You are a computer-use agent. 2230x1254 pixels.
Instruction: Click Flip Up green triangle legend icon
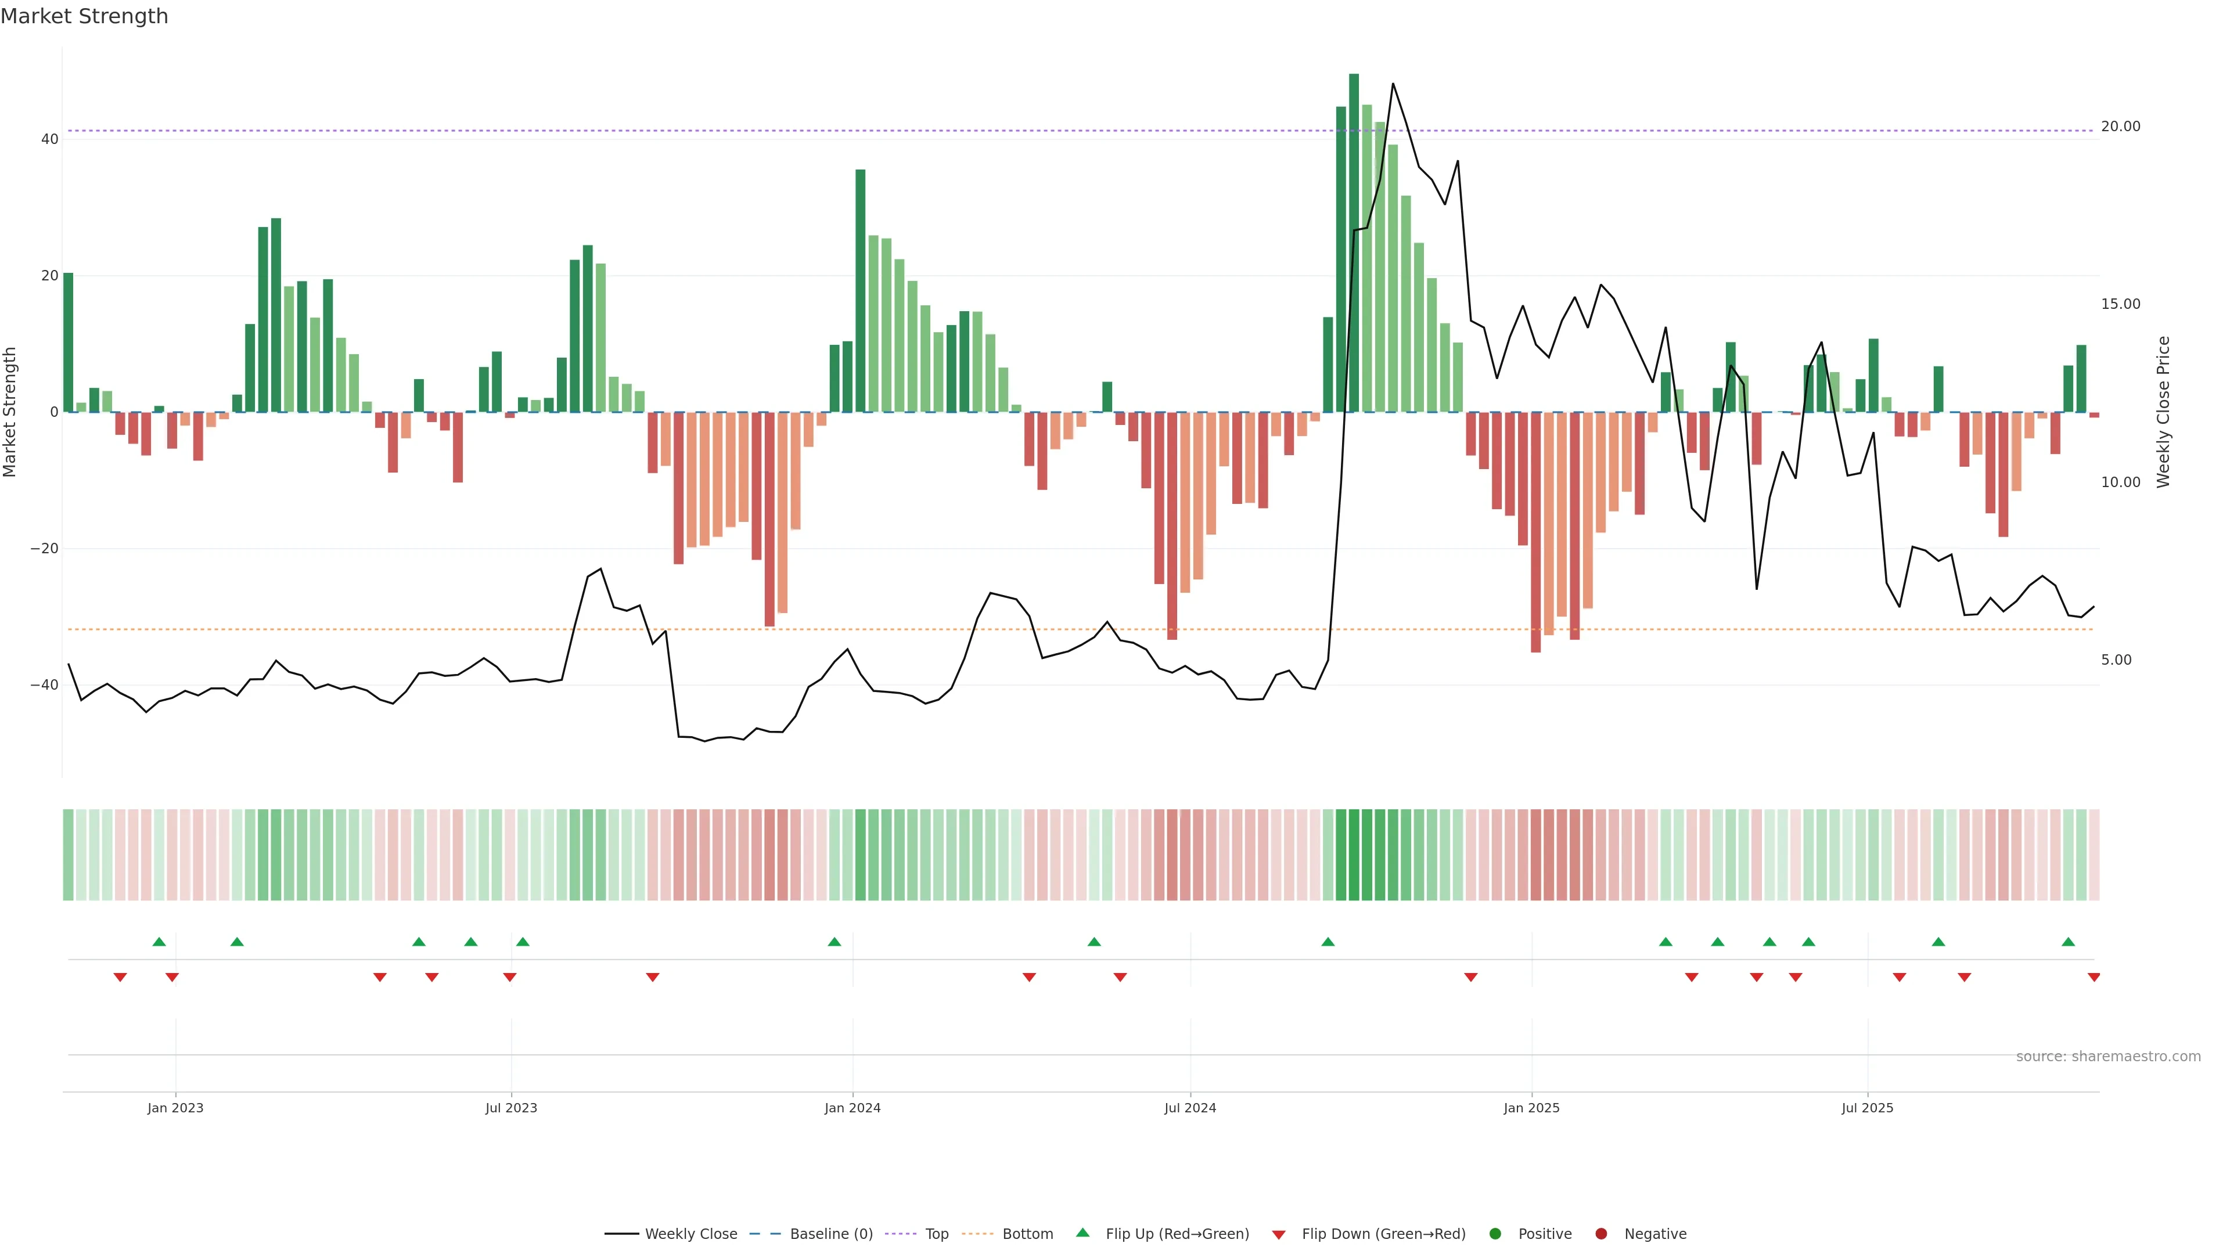coord(1082,1233)
